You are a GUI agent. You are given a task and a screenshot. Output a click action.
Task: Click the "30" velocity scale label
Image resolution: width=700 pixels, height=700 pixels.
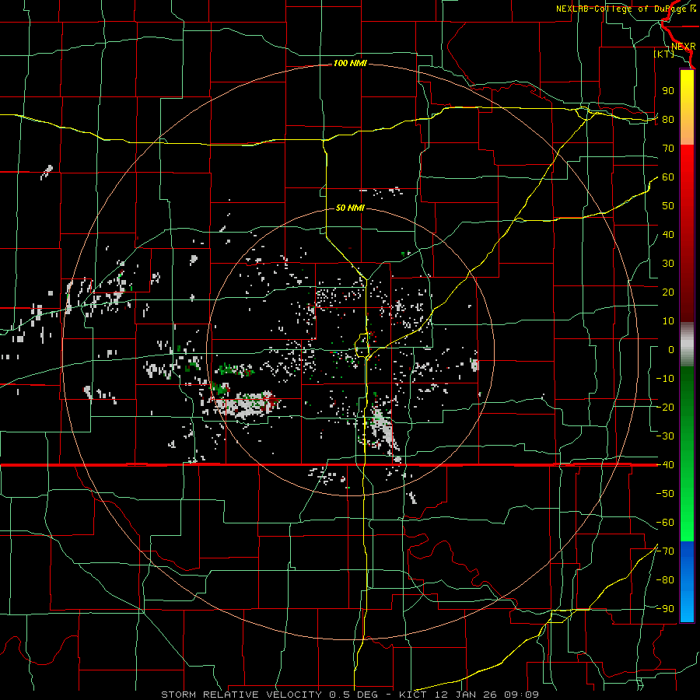click(668, 264)
